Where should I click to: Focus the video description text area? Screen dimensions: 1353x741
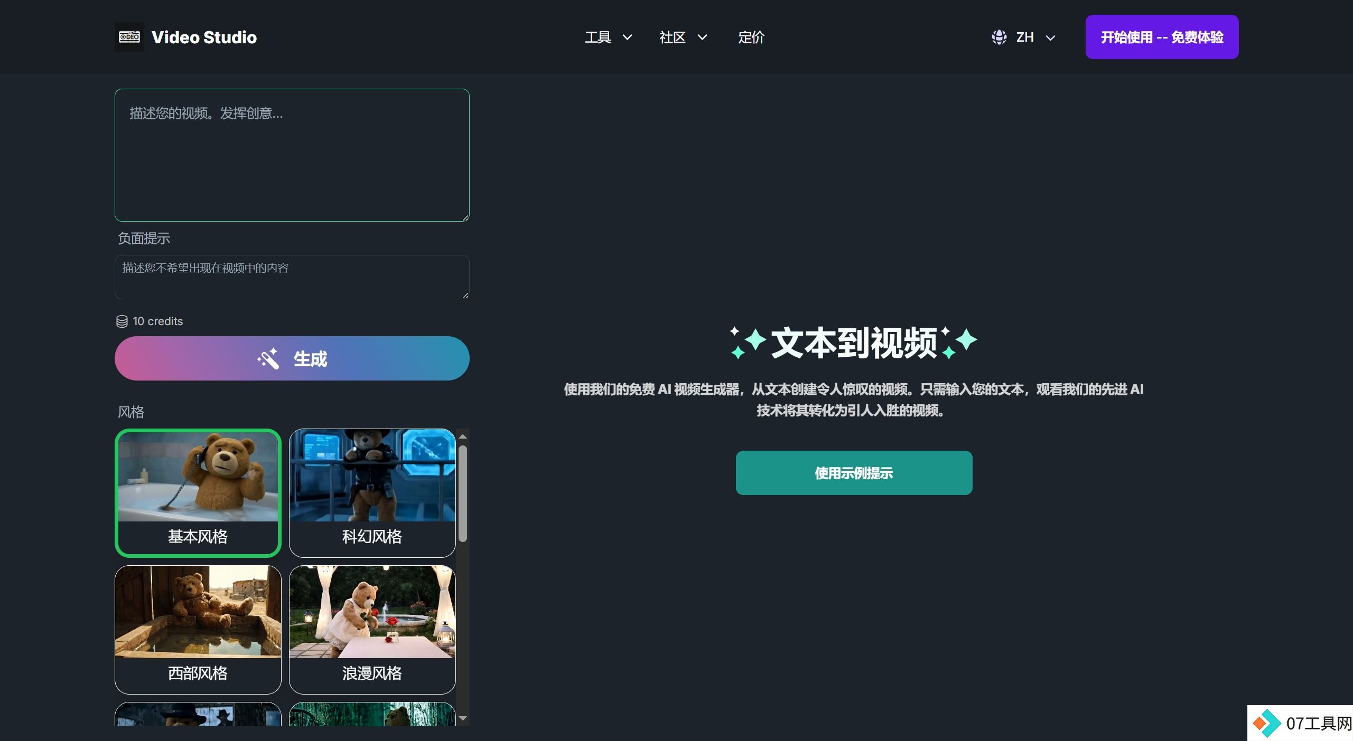pos(292,155)
